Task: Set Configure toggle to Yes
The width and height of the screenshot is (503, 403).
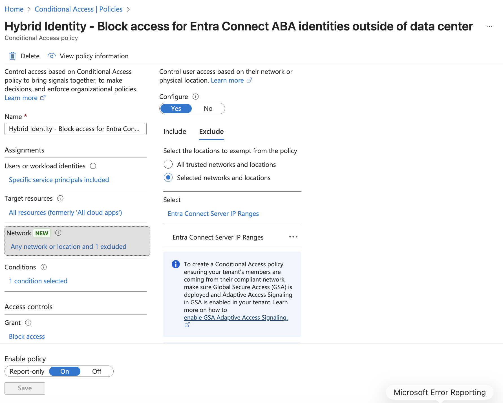Action: [176, 108]
